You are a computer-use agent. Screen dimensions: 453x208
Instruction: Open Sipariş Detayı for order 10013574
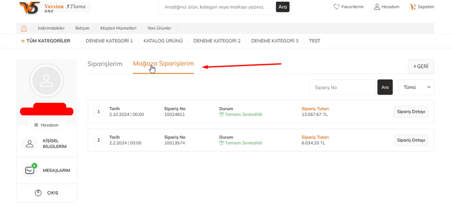411,140
